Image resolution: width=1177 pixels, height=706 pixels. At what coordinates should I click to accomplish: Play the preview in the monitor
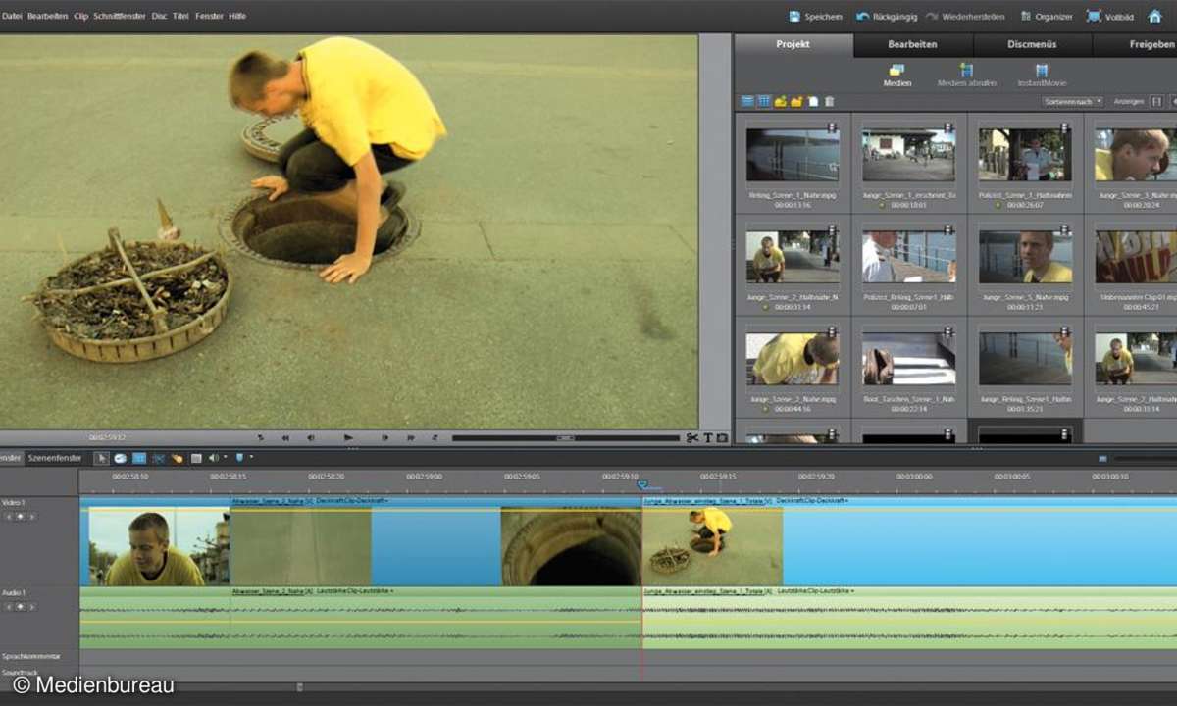pyautogui.click(x=348, y=437)
